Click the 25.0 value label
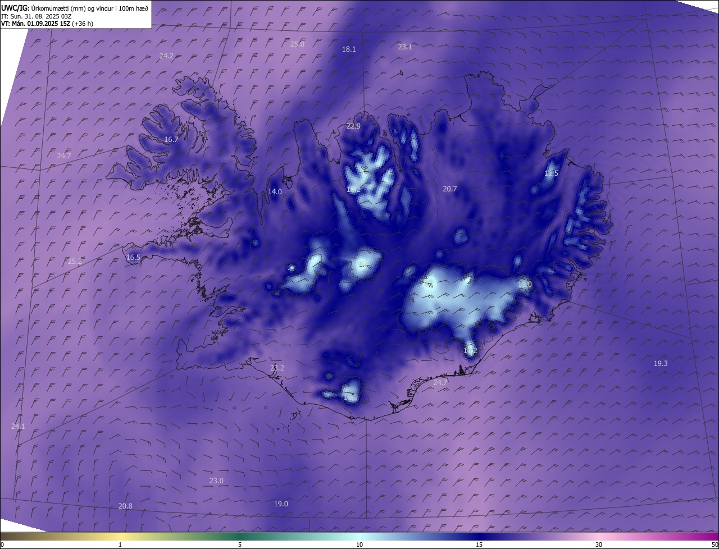719x549 pixels. [x=297, y=44]
